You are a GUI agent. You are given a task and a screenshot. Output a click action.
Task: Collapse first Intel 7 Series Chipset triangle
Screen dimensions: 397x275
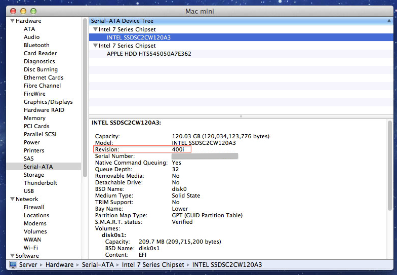tap(95, 29)
